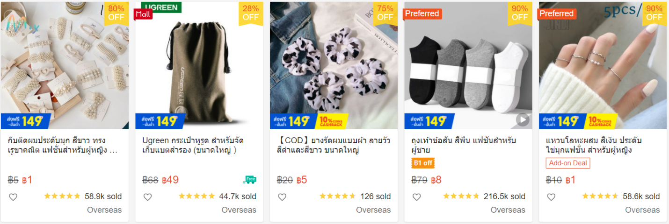Screen dimensions: 669x224
Task: Click 10% coins cashback badge on scrunchies
Action: tap(333, 121)
